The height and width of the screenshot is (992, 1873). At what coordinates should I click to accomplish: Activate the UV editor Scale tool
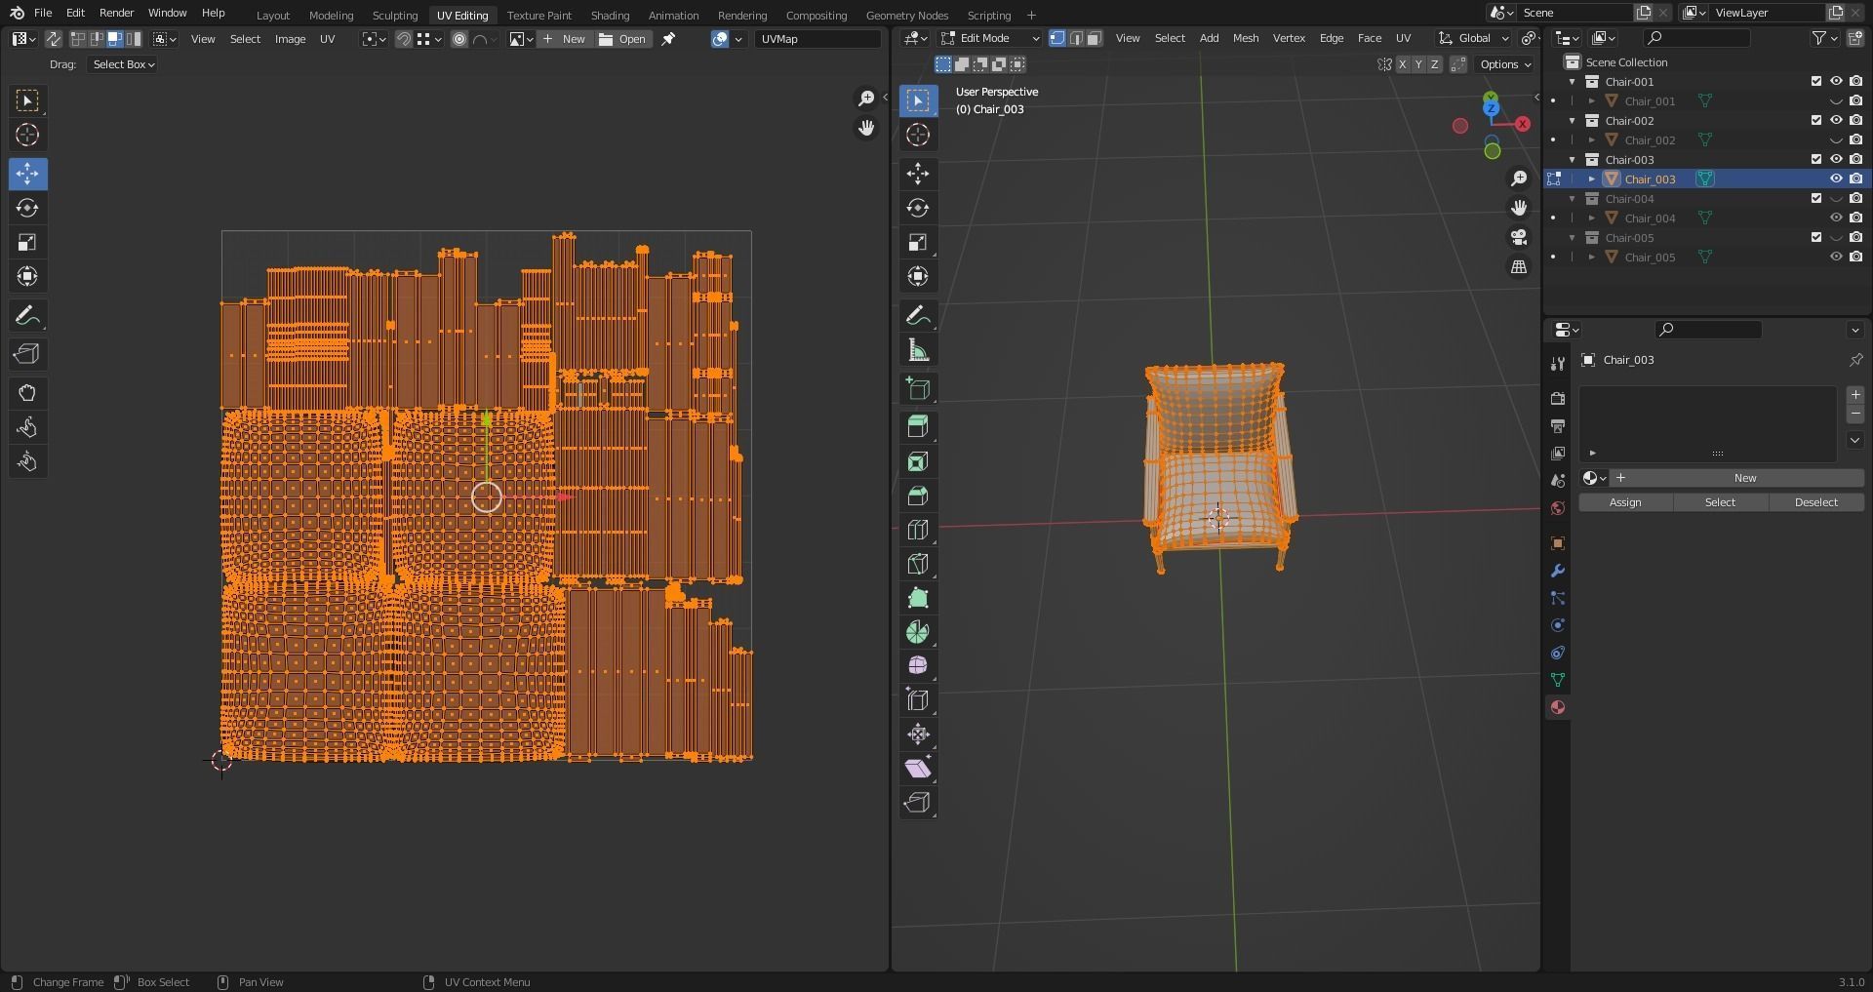pos(27,242)
